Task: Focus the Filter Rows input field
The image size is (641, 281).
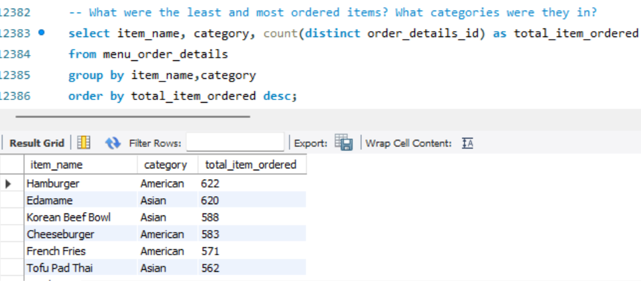Action: [235, 143]
